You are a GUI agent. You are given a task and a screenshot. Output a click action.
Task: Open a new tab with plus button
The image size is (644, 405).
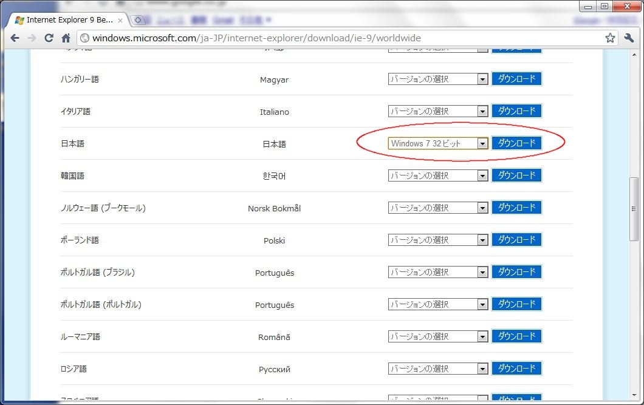pos(138,20)
